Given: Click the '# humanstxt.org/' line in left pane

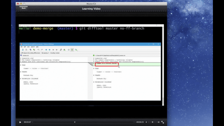Looking at the screenshot, I should 27,58.
